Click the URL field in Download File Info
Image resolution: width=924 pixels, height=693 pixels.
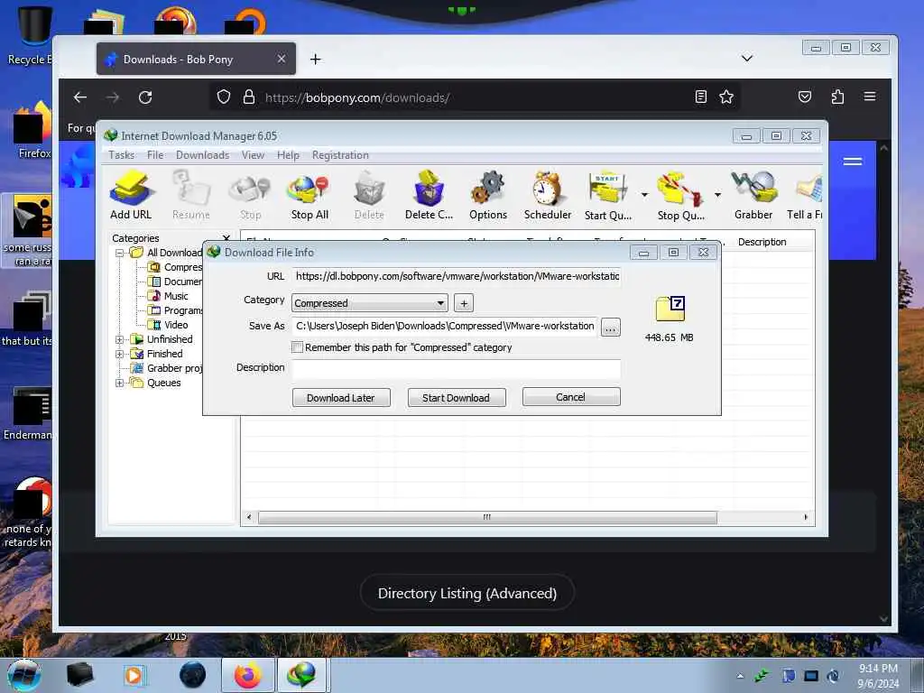point(456,276)
